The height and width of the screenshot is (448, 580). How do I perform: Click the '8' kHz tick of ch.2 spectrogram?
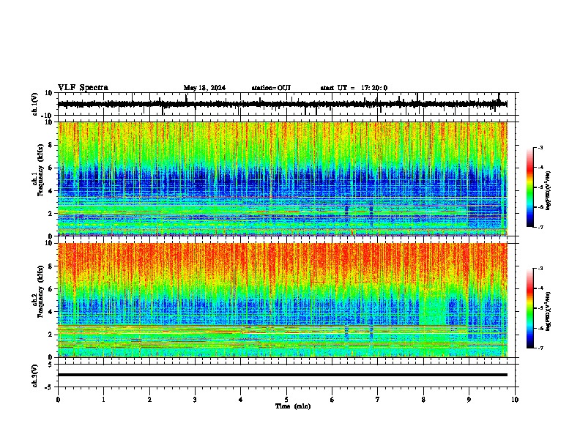[51, 266]
